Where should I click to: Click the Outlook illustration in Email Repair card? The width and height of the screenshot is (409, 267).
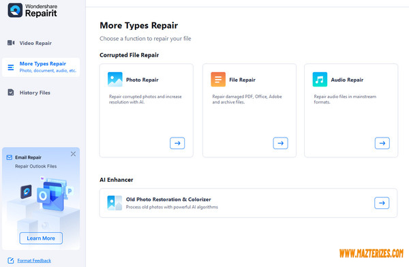point(51,195)
